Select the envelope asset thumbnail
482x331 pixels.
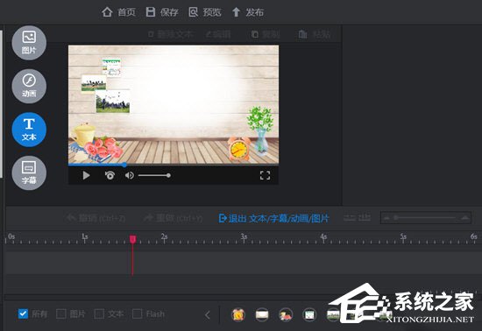[x=262, y=314]
